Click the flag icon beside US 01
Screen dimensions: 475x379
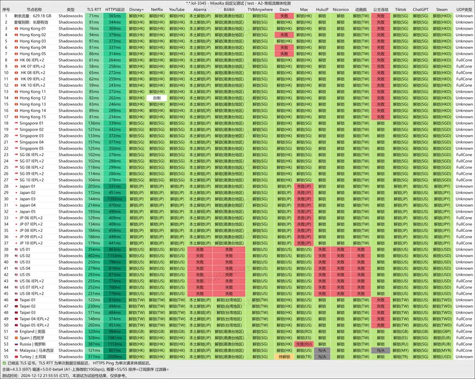[16, 249]
